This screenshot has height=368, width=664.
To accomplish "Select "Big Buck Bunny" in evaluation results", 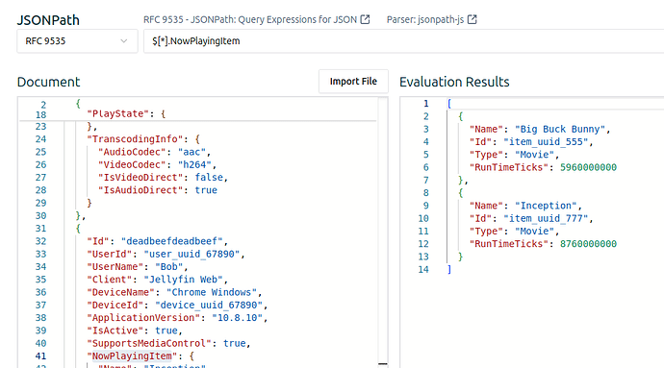I will click(x=560, y=129).
